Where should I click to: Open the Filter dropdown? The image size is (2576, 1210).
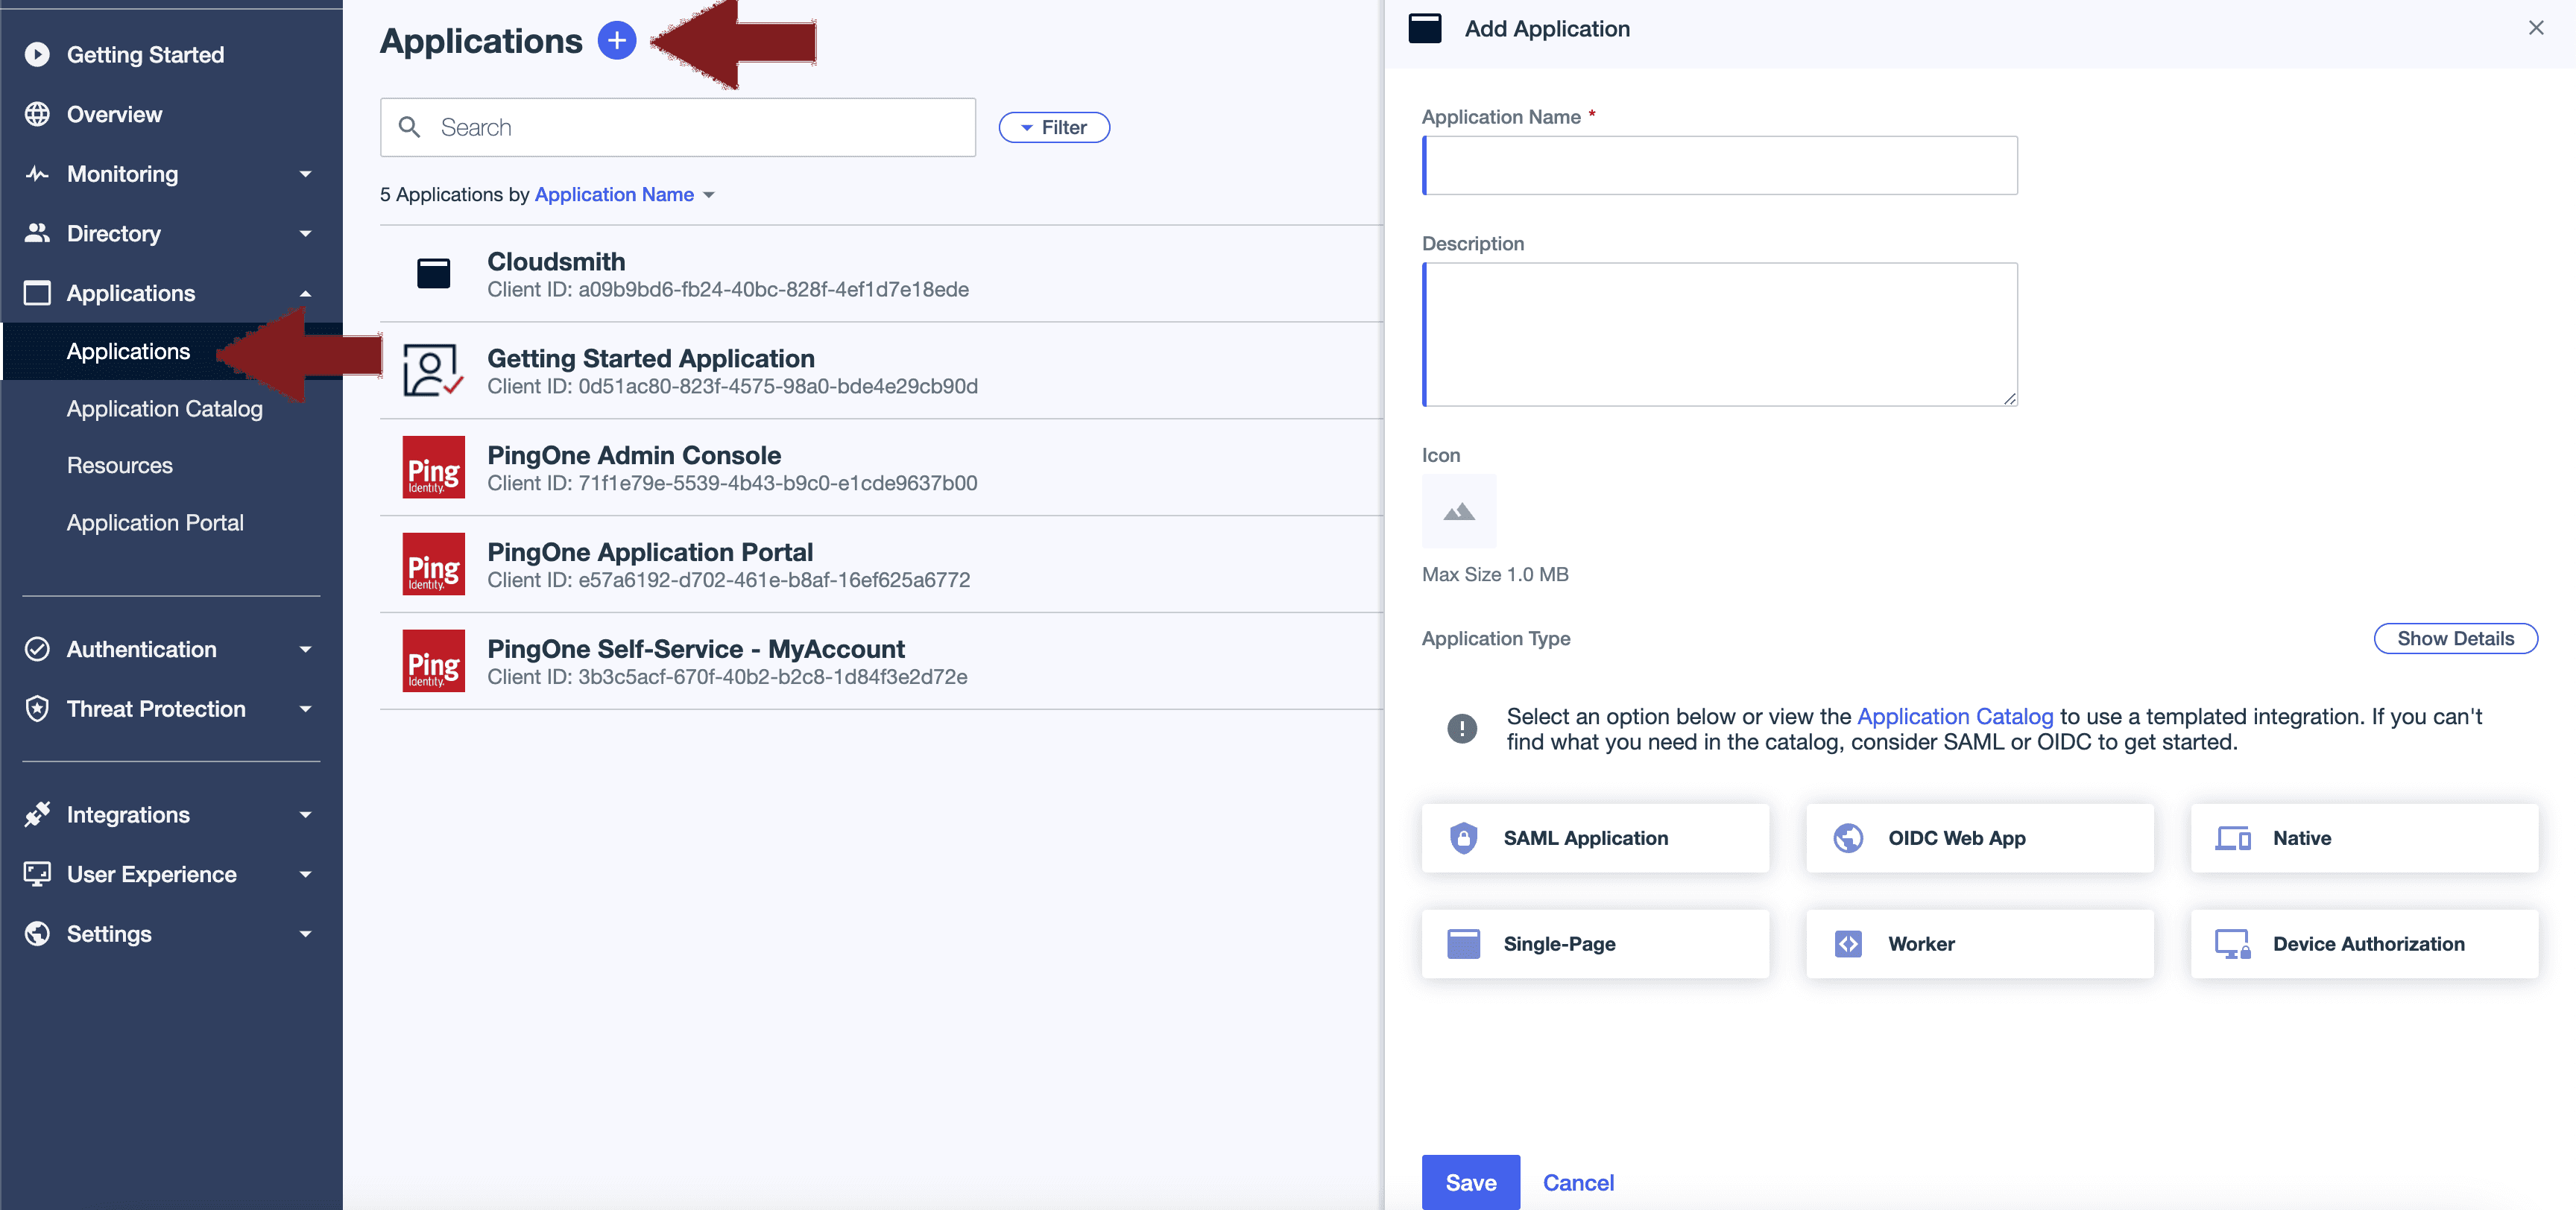(1053, 127)
